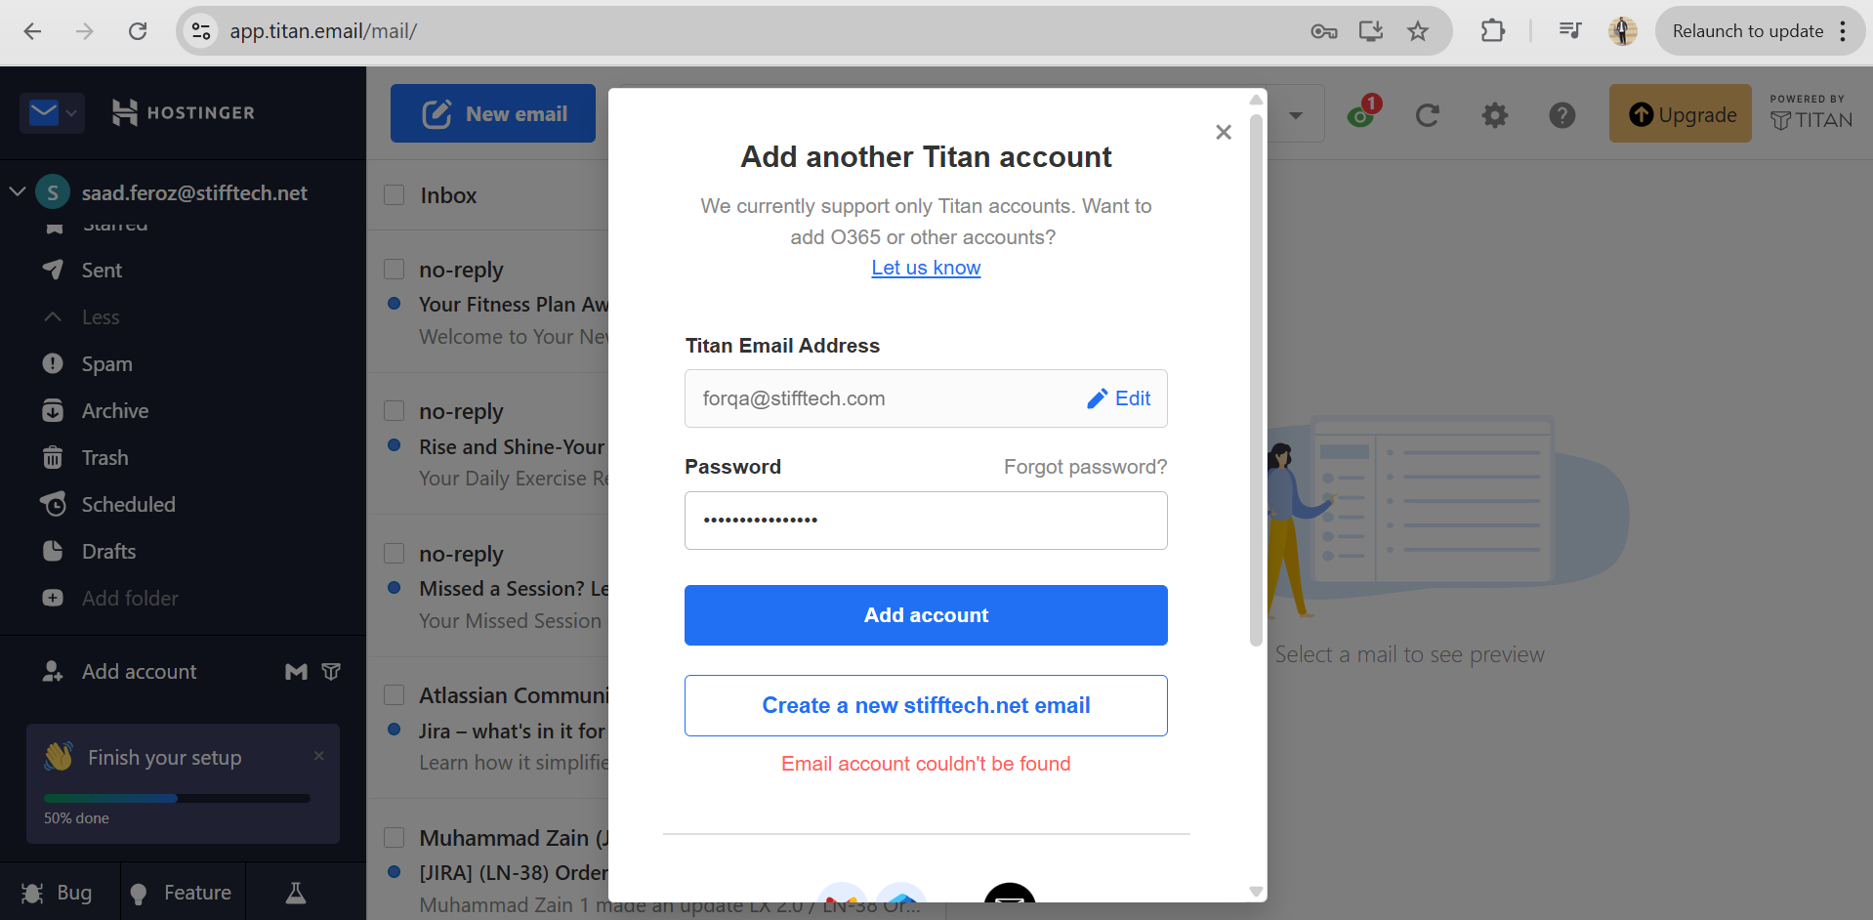This screenshot has height=920, width=1873.
Task: Open the Scheduled folder
Action: click(x=128, y=505)
